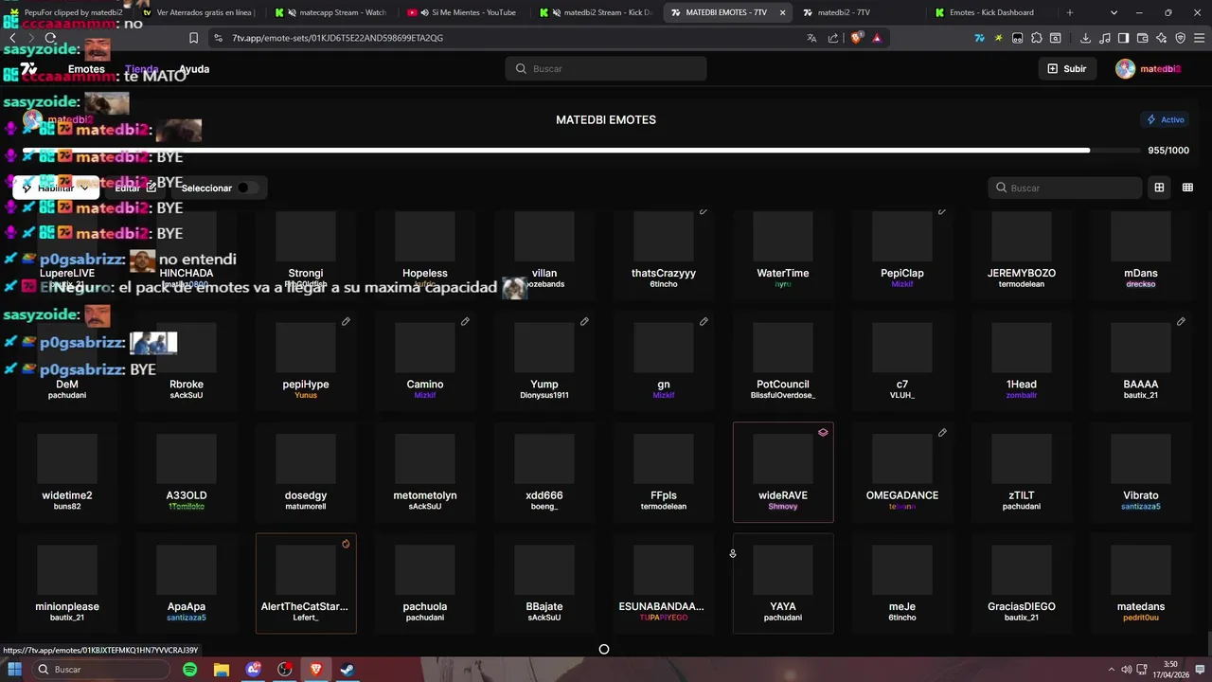
Task: Click the Editar button
Action: pyautogui.click(x=135, y=188)
